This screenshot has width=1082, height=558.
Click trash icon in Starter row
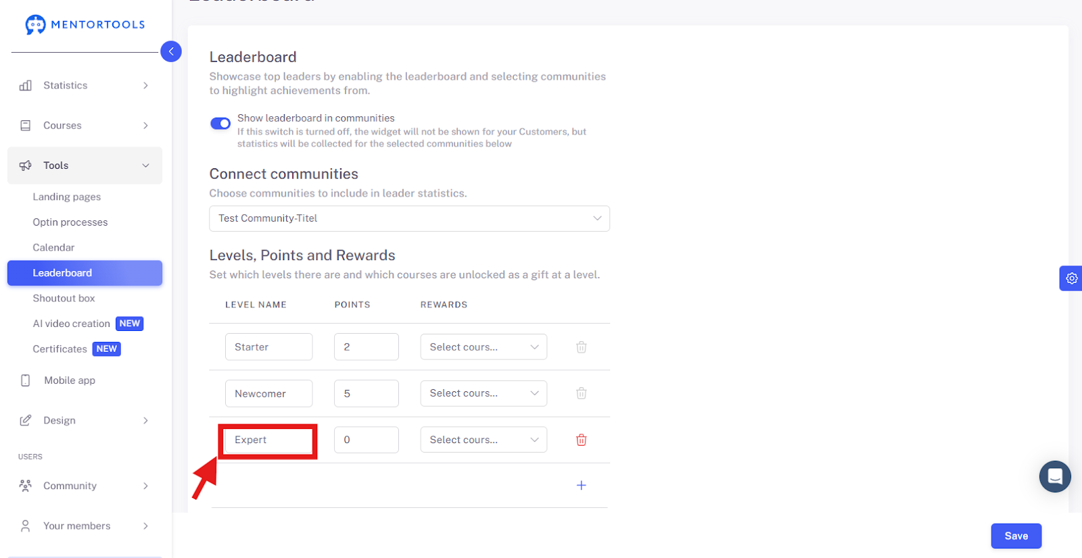(581, 347)
